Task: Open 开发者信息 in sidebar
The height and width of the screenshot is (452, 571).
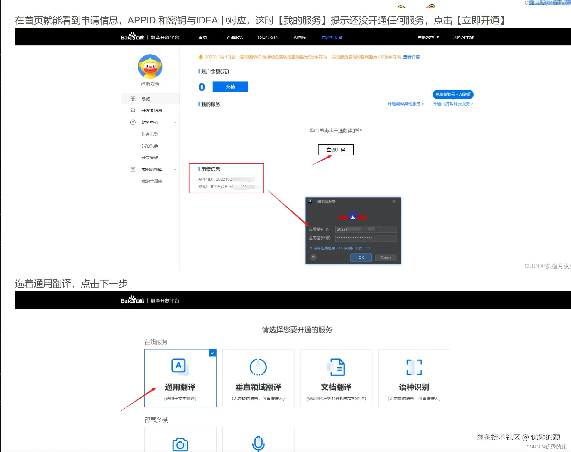Action: 152,110
